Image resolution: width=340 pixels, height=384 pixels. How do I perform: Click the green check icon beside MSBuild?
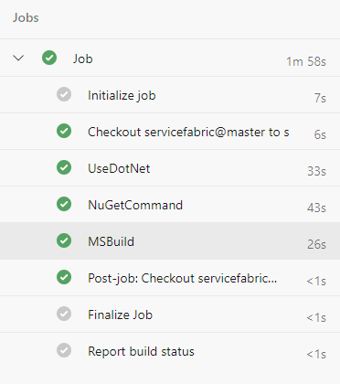(64, 240)
